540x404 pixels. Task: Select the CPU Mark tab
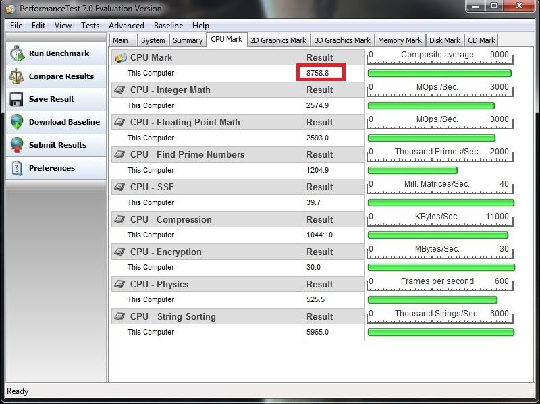227,39
